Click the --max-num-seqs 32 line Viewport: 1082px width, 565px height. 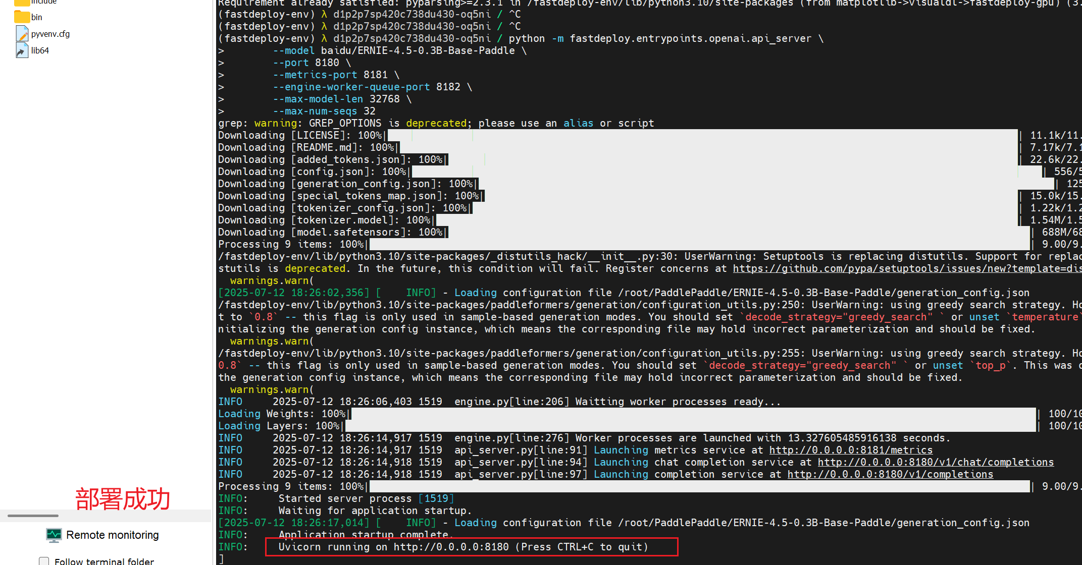tap(324, 111)
